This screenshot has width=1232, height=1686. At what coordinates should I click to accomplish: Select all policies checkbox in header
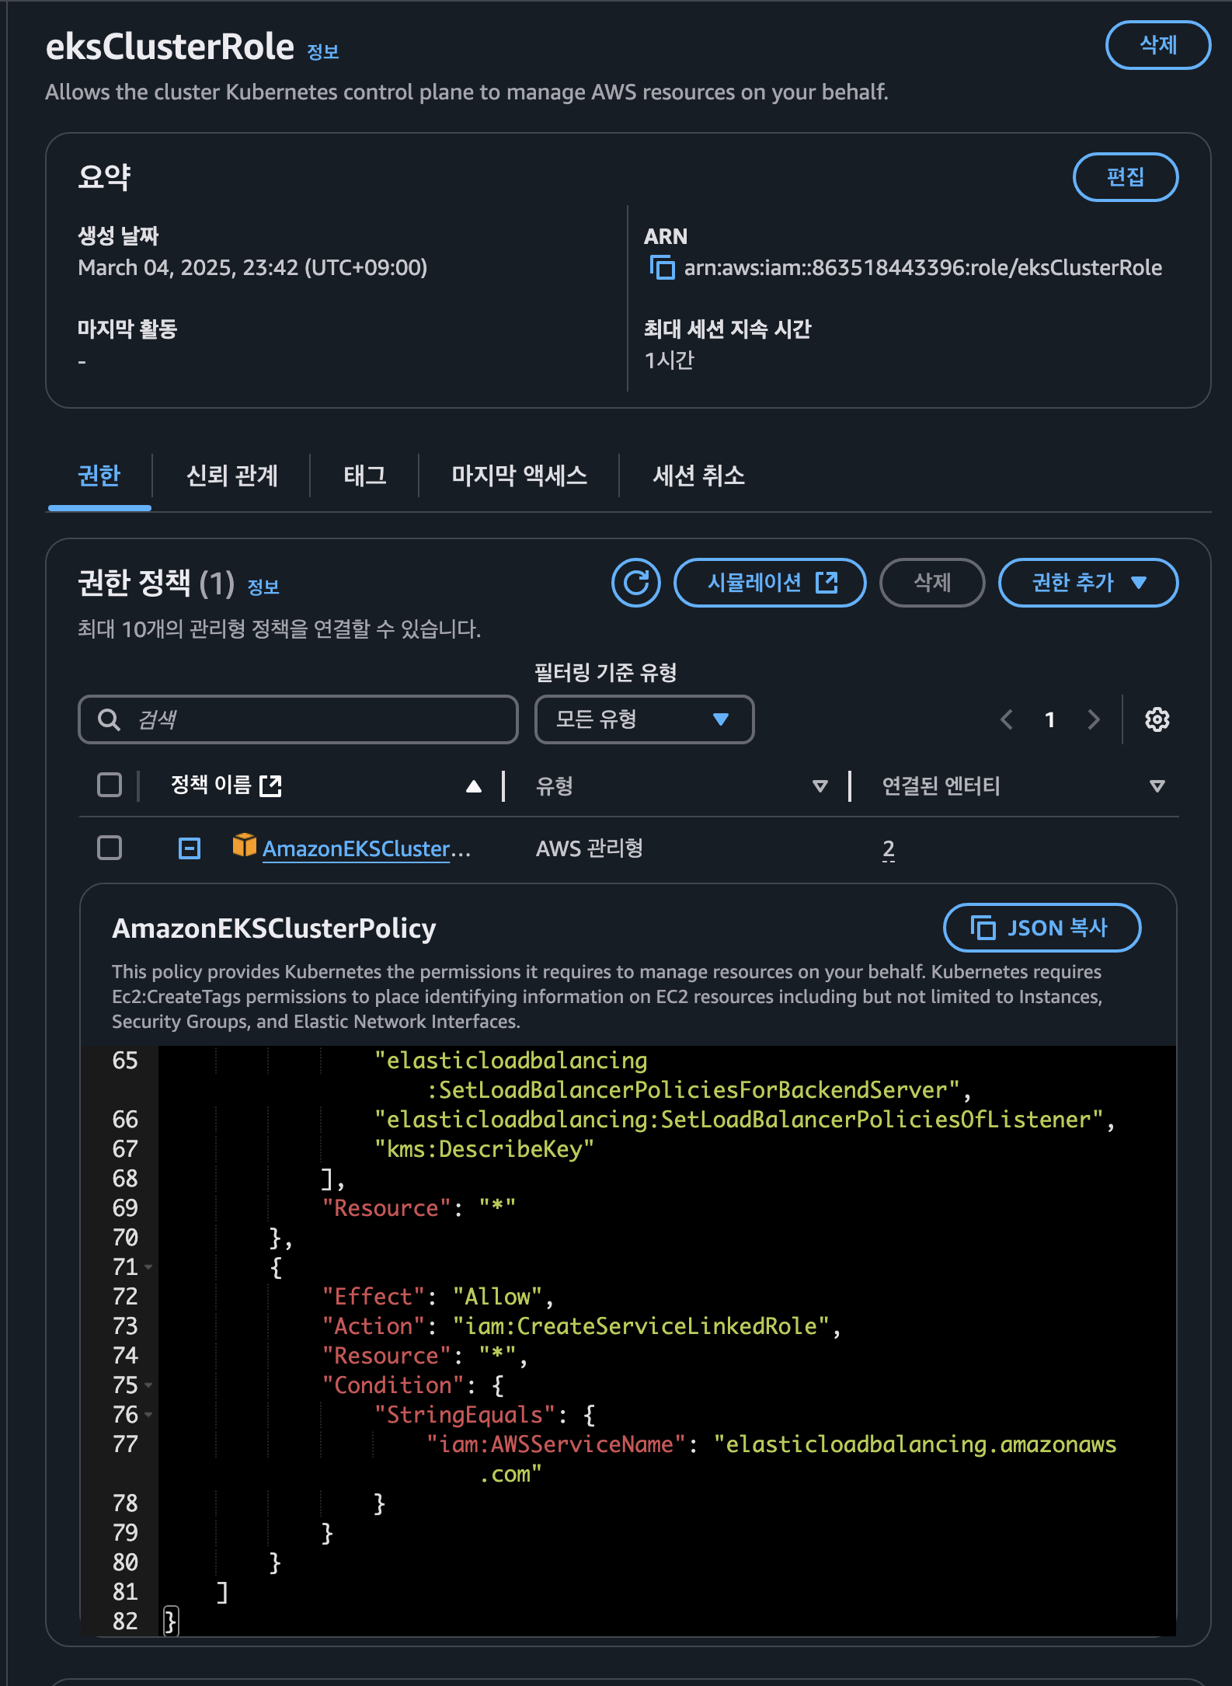[x=110, y=785]
